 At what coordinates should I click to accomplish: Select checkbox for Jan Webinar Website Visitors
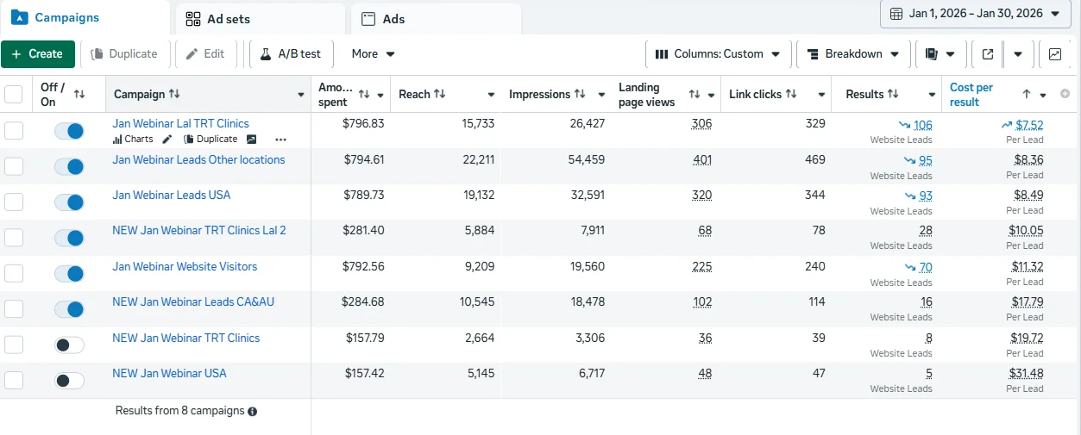[14, 274]
